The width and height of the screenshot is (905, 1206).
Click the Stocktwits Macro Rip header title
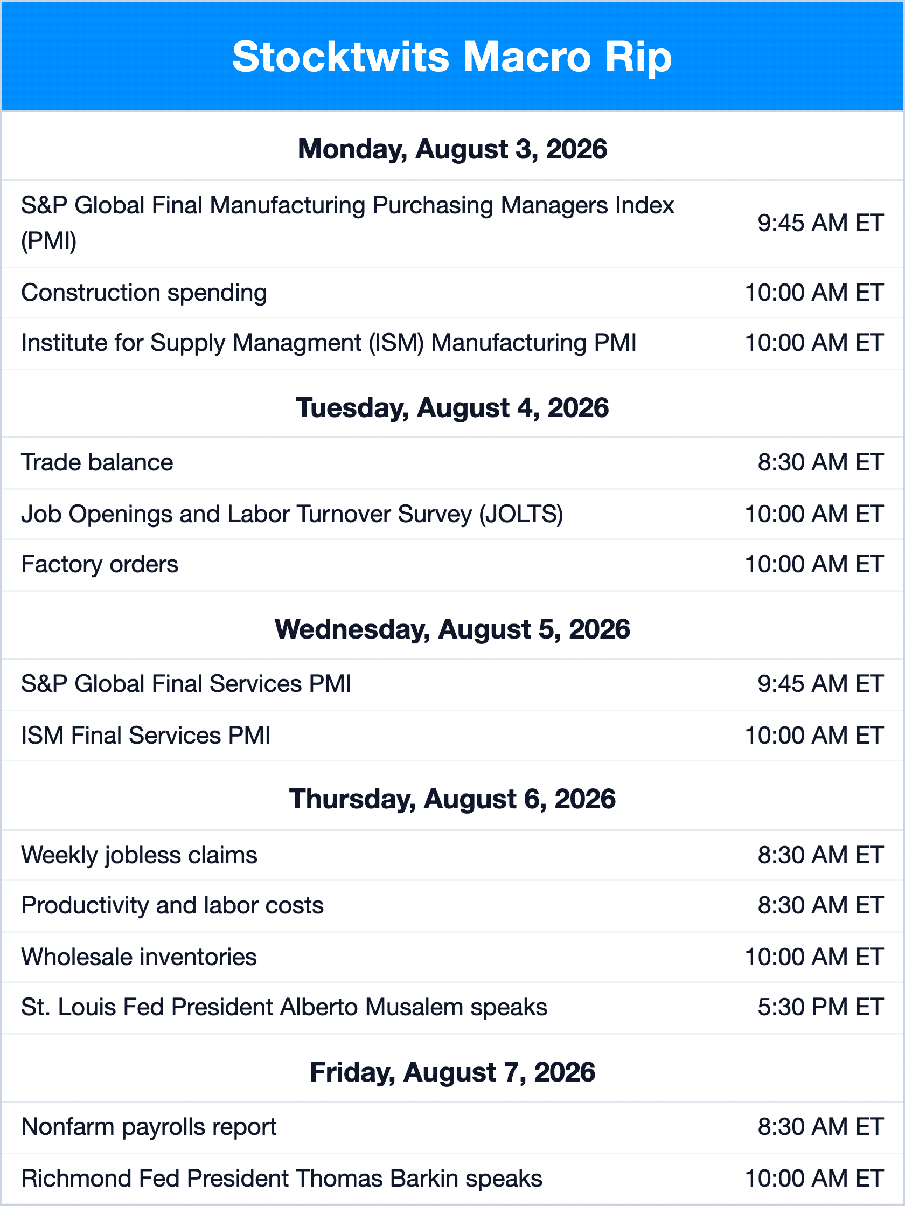[452, 57]
